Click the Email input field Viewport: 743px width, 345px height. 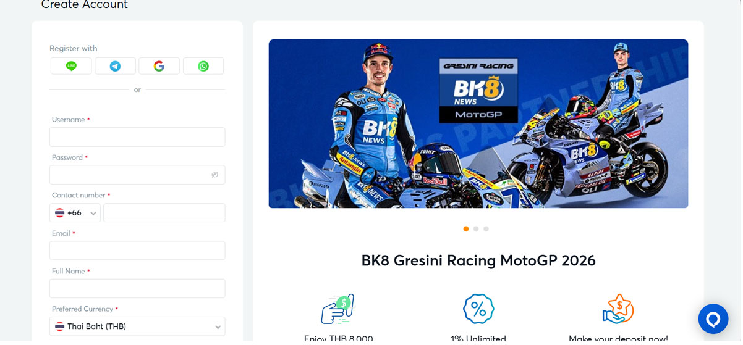click(x=137, y=251)
